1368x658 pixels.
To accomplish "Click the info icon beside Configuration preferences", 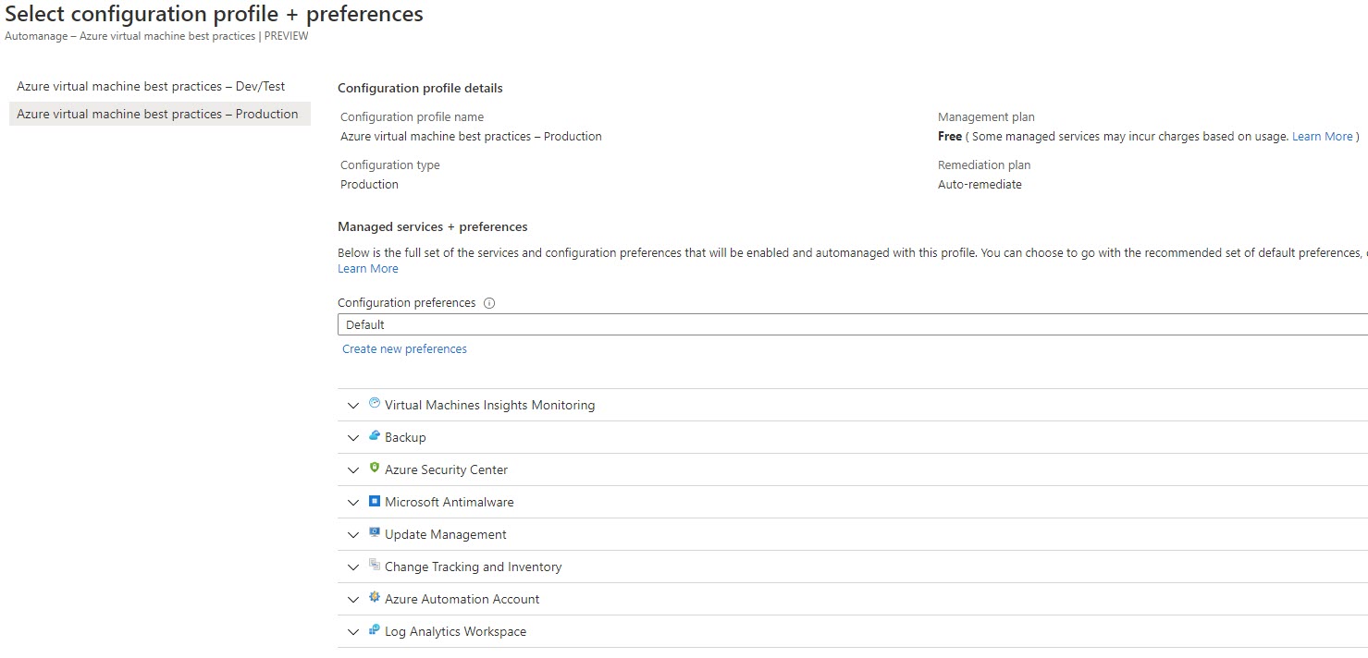I will [x=489, y=303].
